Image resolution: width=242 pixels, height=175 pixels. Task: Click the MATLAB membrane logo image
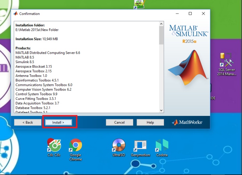188,67
